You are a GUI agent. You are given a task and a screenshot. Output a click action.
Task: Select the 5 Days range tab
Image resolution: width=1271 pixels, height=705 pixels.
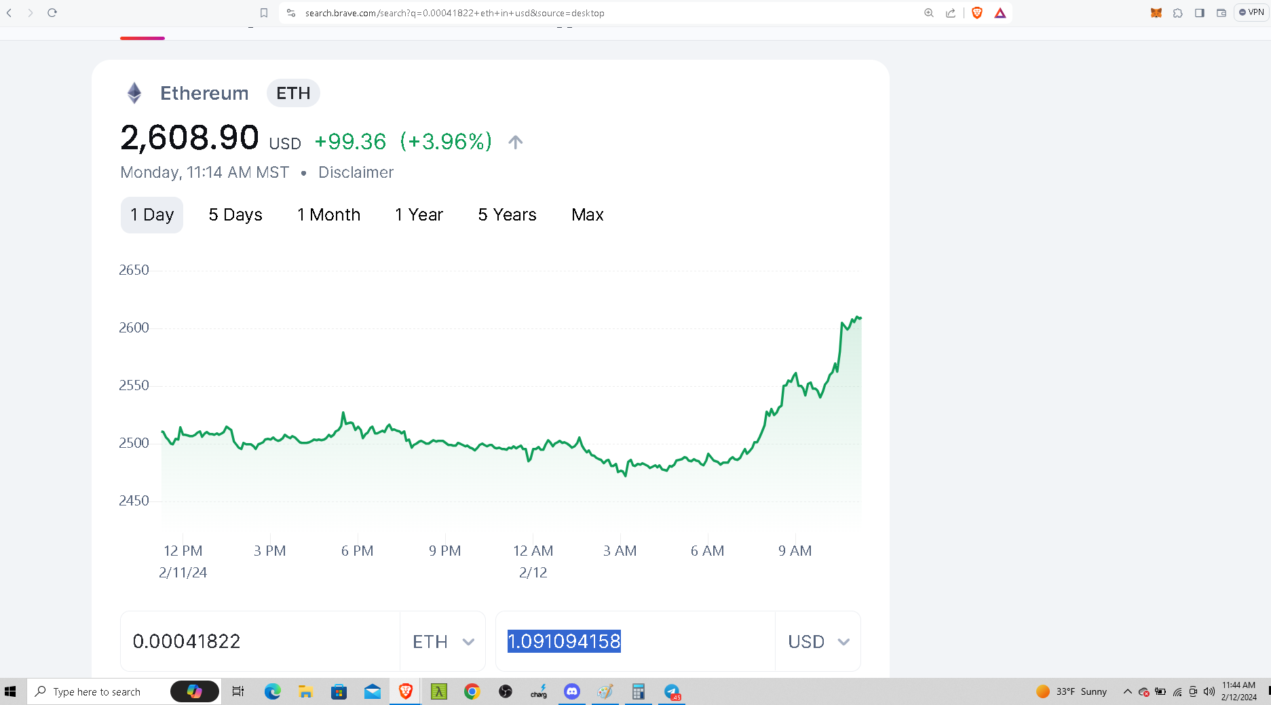pyautogui.click(x=235, y=215)
